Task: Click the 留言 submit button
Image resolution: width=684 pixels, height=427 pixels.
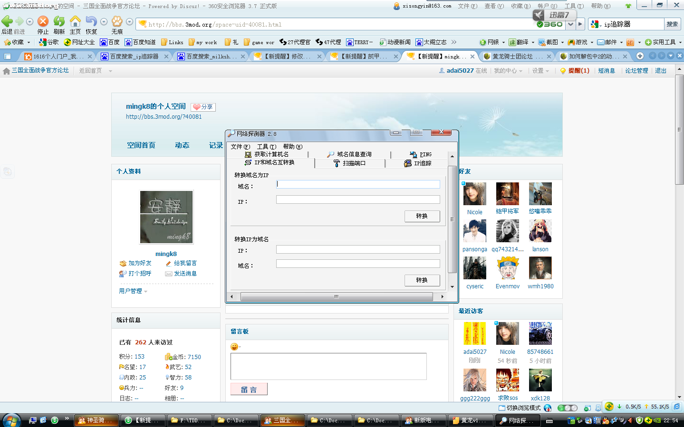Action: click(249, 389)
